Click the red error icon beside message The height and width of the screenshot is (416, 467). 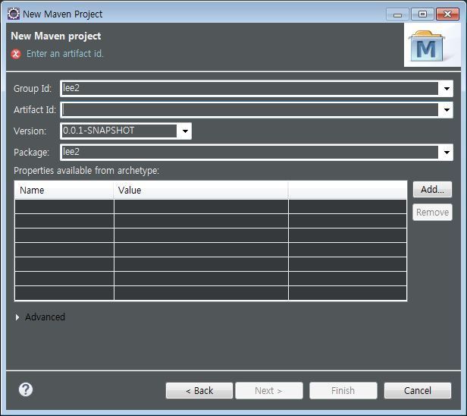(x=16, y=54)
